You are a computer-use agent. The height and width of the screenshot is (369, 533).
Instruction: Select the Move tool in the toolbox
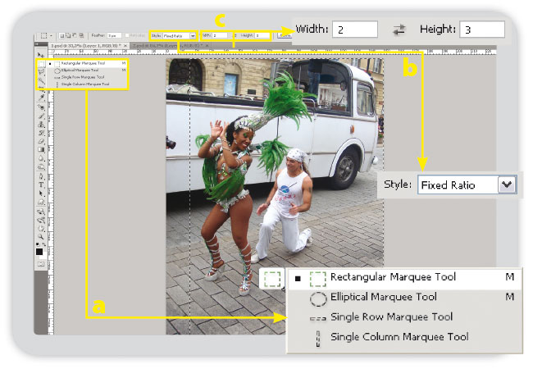[41, 53]
